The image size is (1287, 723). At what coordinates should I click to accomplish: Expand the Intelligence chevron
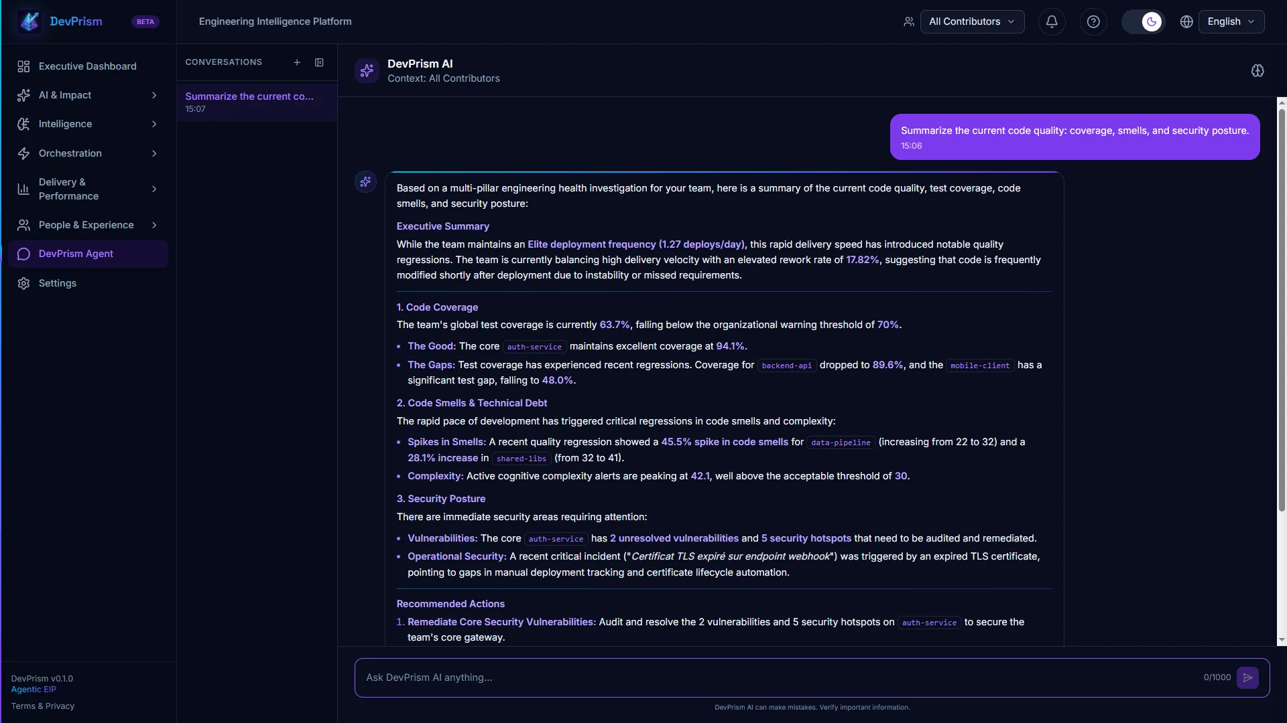point(154,124)
